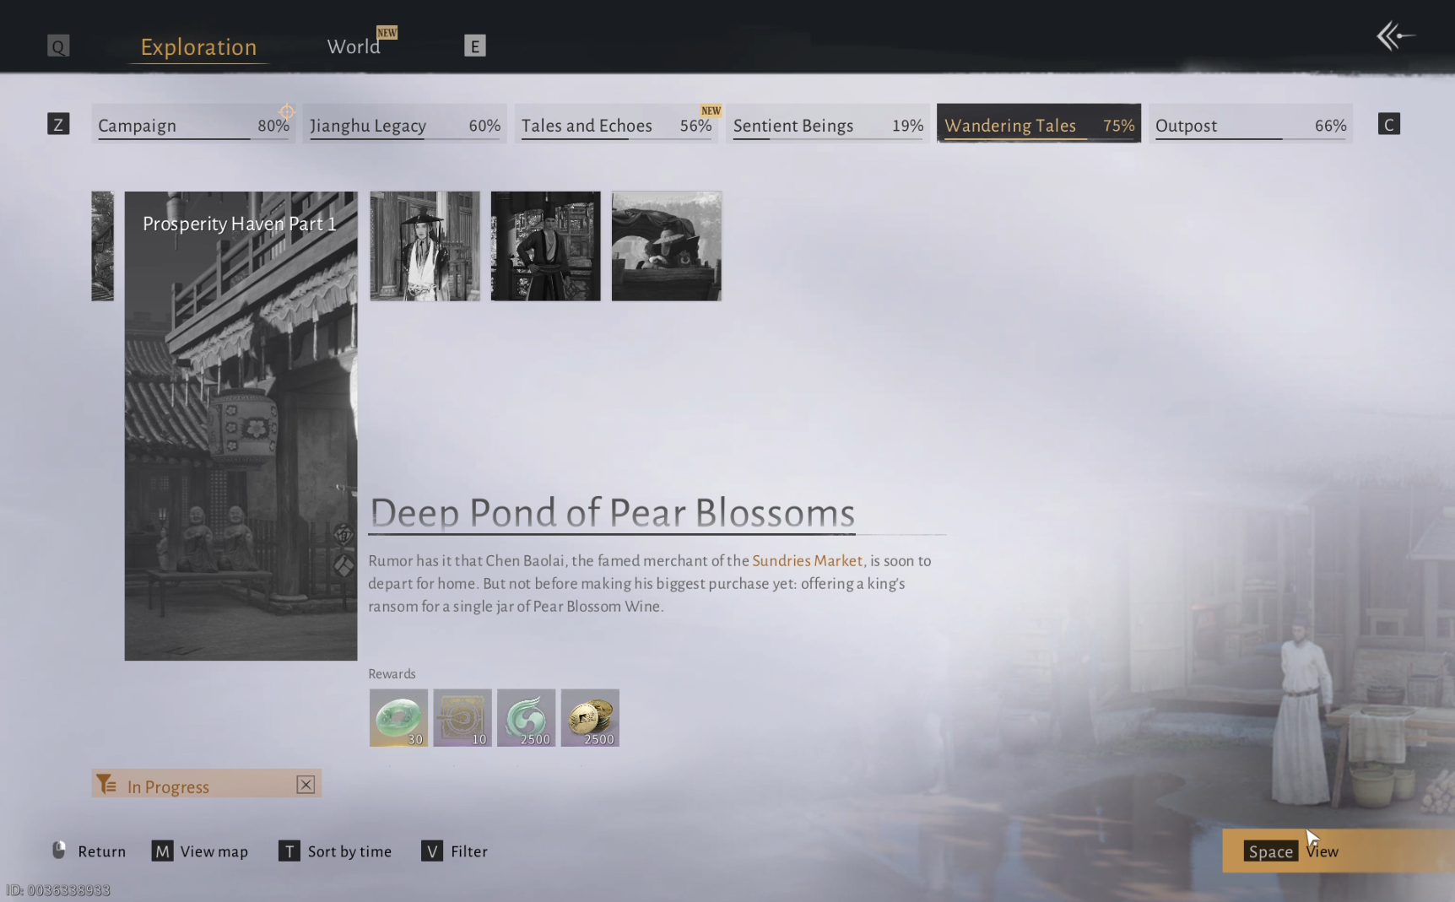Open the Filter options
The height and width of the screenshot is (902, 1455).
pos(455,851)
